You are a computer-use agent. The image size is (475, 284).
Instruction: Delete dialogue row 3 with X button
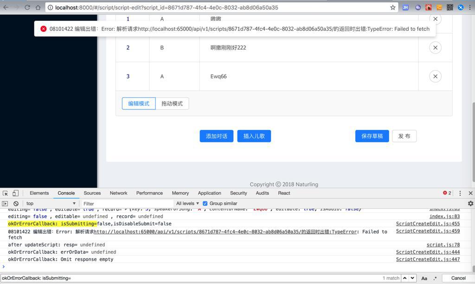tap(435, 77)
